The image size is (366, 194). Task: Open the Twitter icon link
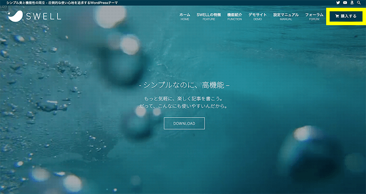pyautogui.click(x=338, y=3)
